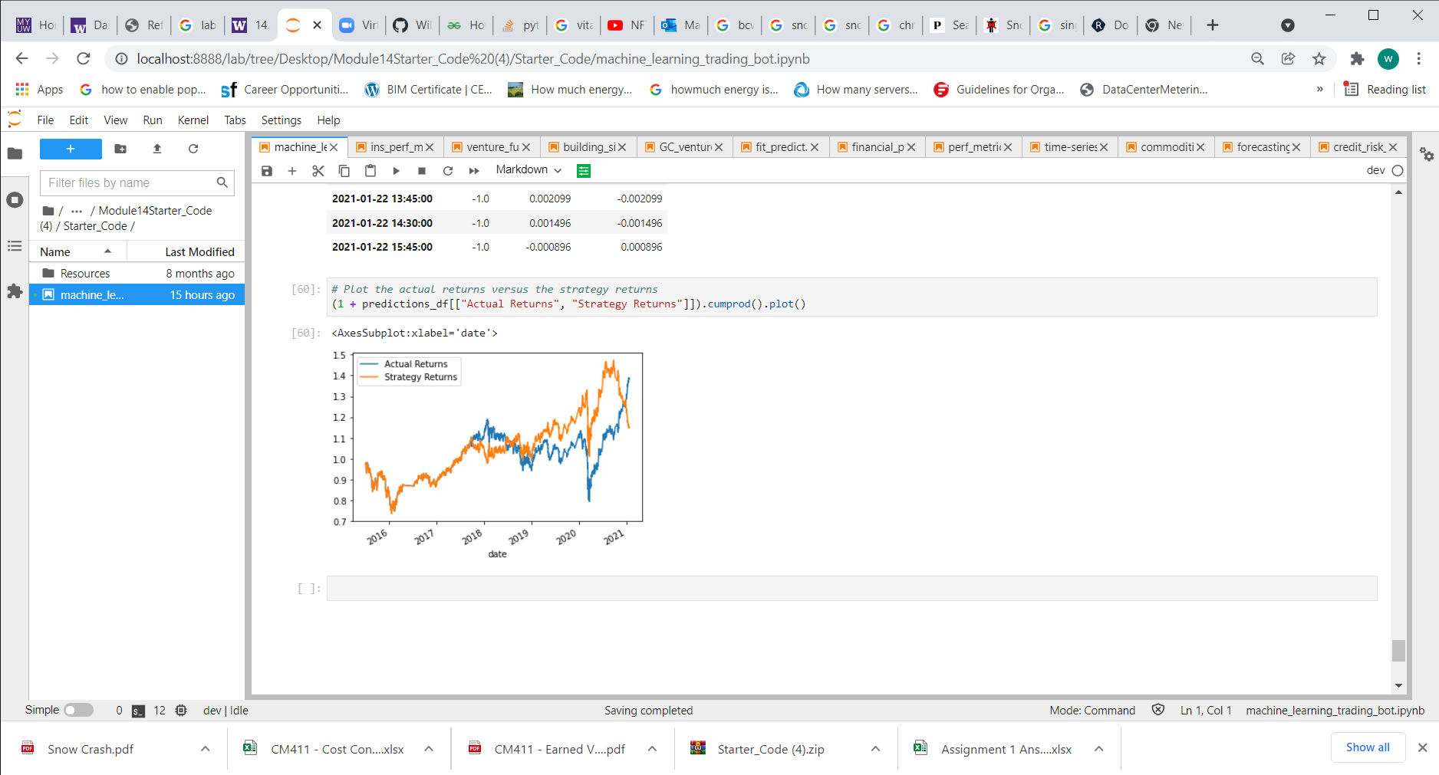Sort files by Name column header
This screenshot has width=1439, height=775.
click(77, 251)
